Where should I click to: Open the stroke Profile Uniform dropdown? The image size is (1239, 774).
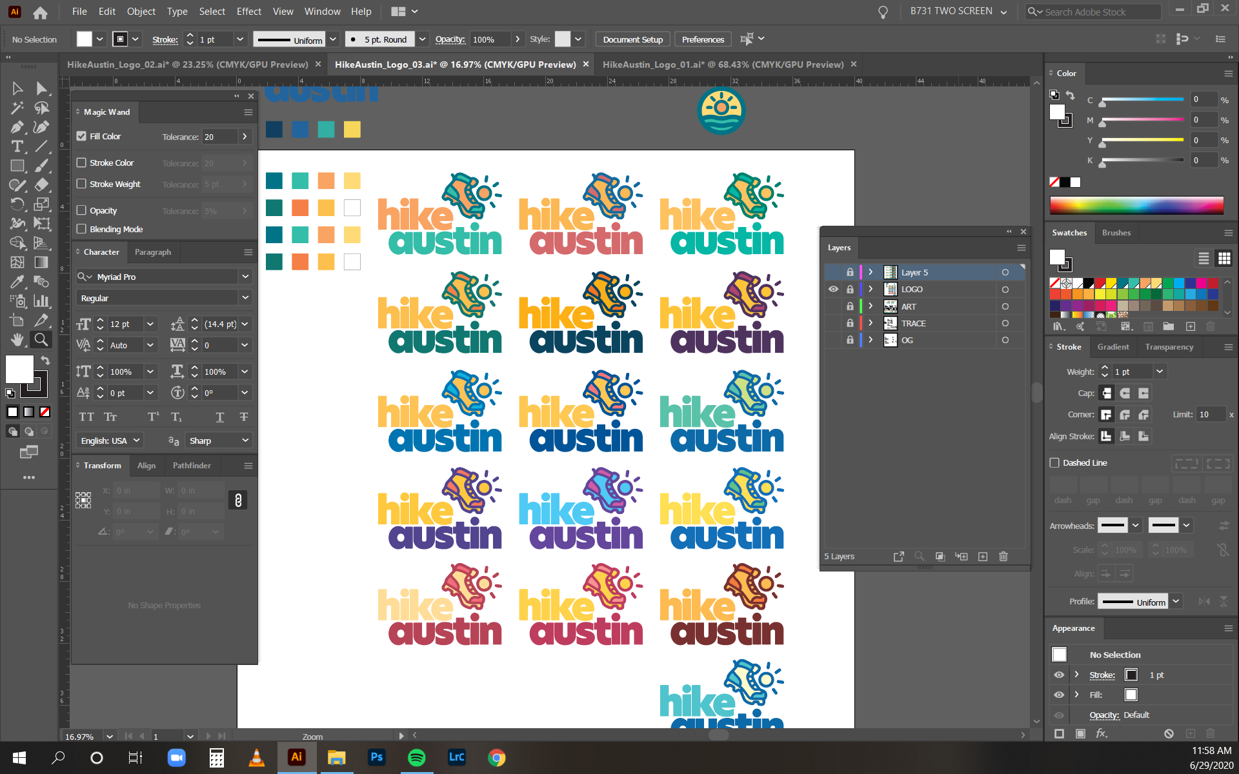point(1176,601)
